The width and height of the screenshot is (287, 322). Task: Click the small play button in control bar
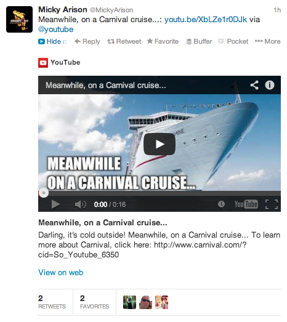coord(55,204)
